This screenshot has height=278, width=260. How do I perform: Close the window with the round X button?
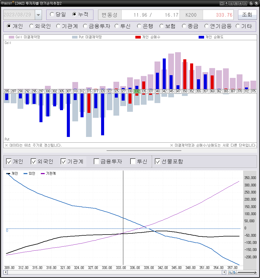click(256, 3)
